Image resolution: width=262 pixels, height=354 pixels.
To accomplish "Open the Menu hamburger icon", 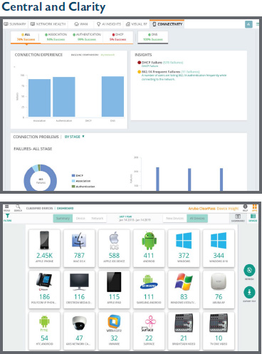I will (x=7, y=207).
